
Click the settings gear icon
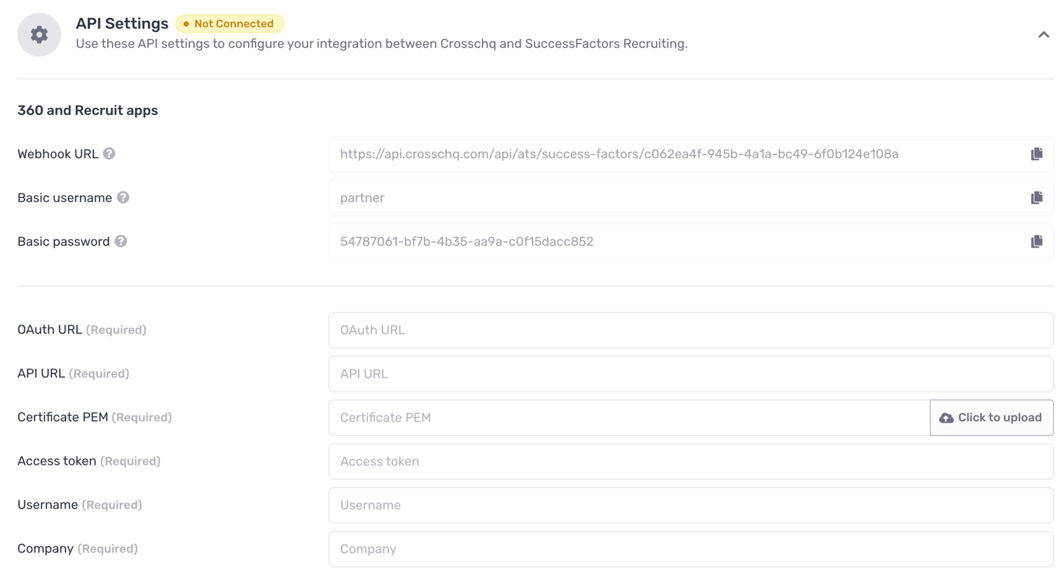(39, 35)
